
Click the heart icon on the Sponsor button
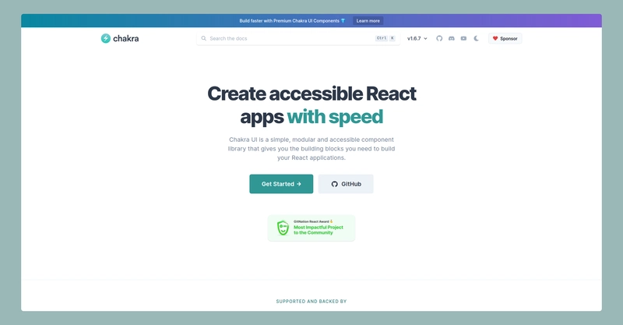pos(495,38)
